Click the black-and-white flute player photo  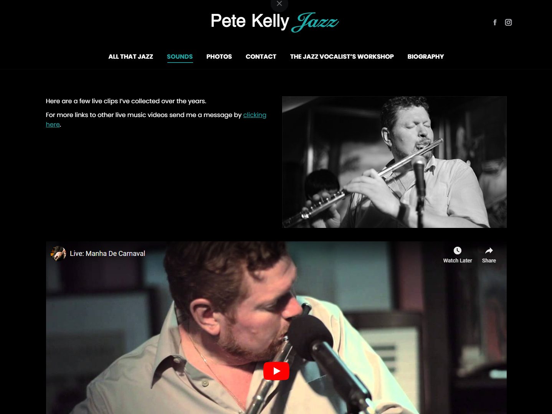click(394, 162)
